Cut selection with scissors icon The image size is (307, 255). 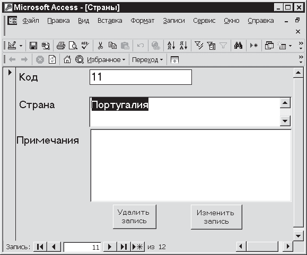coord(100,46)
